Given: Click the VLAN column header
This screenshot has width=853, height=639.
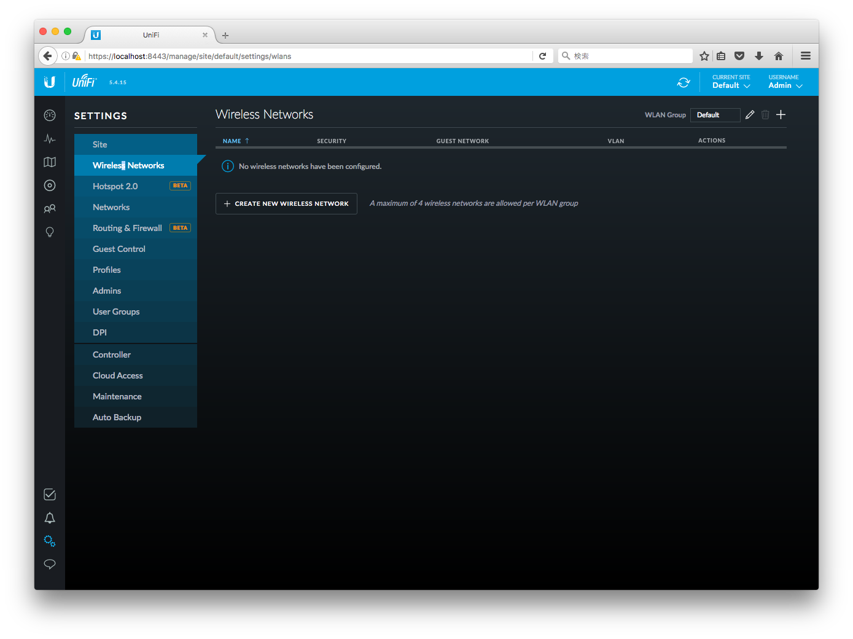Looking at the screenshot, I should tap(616, 141).
